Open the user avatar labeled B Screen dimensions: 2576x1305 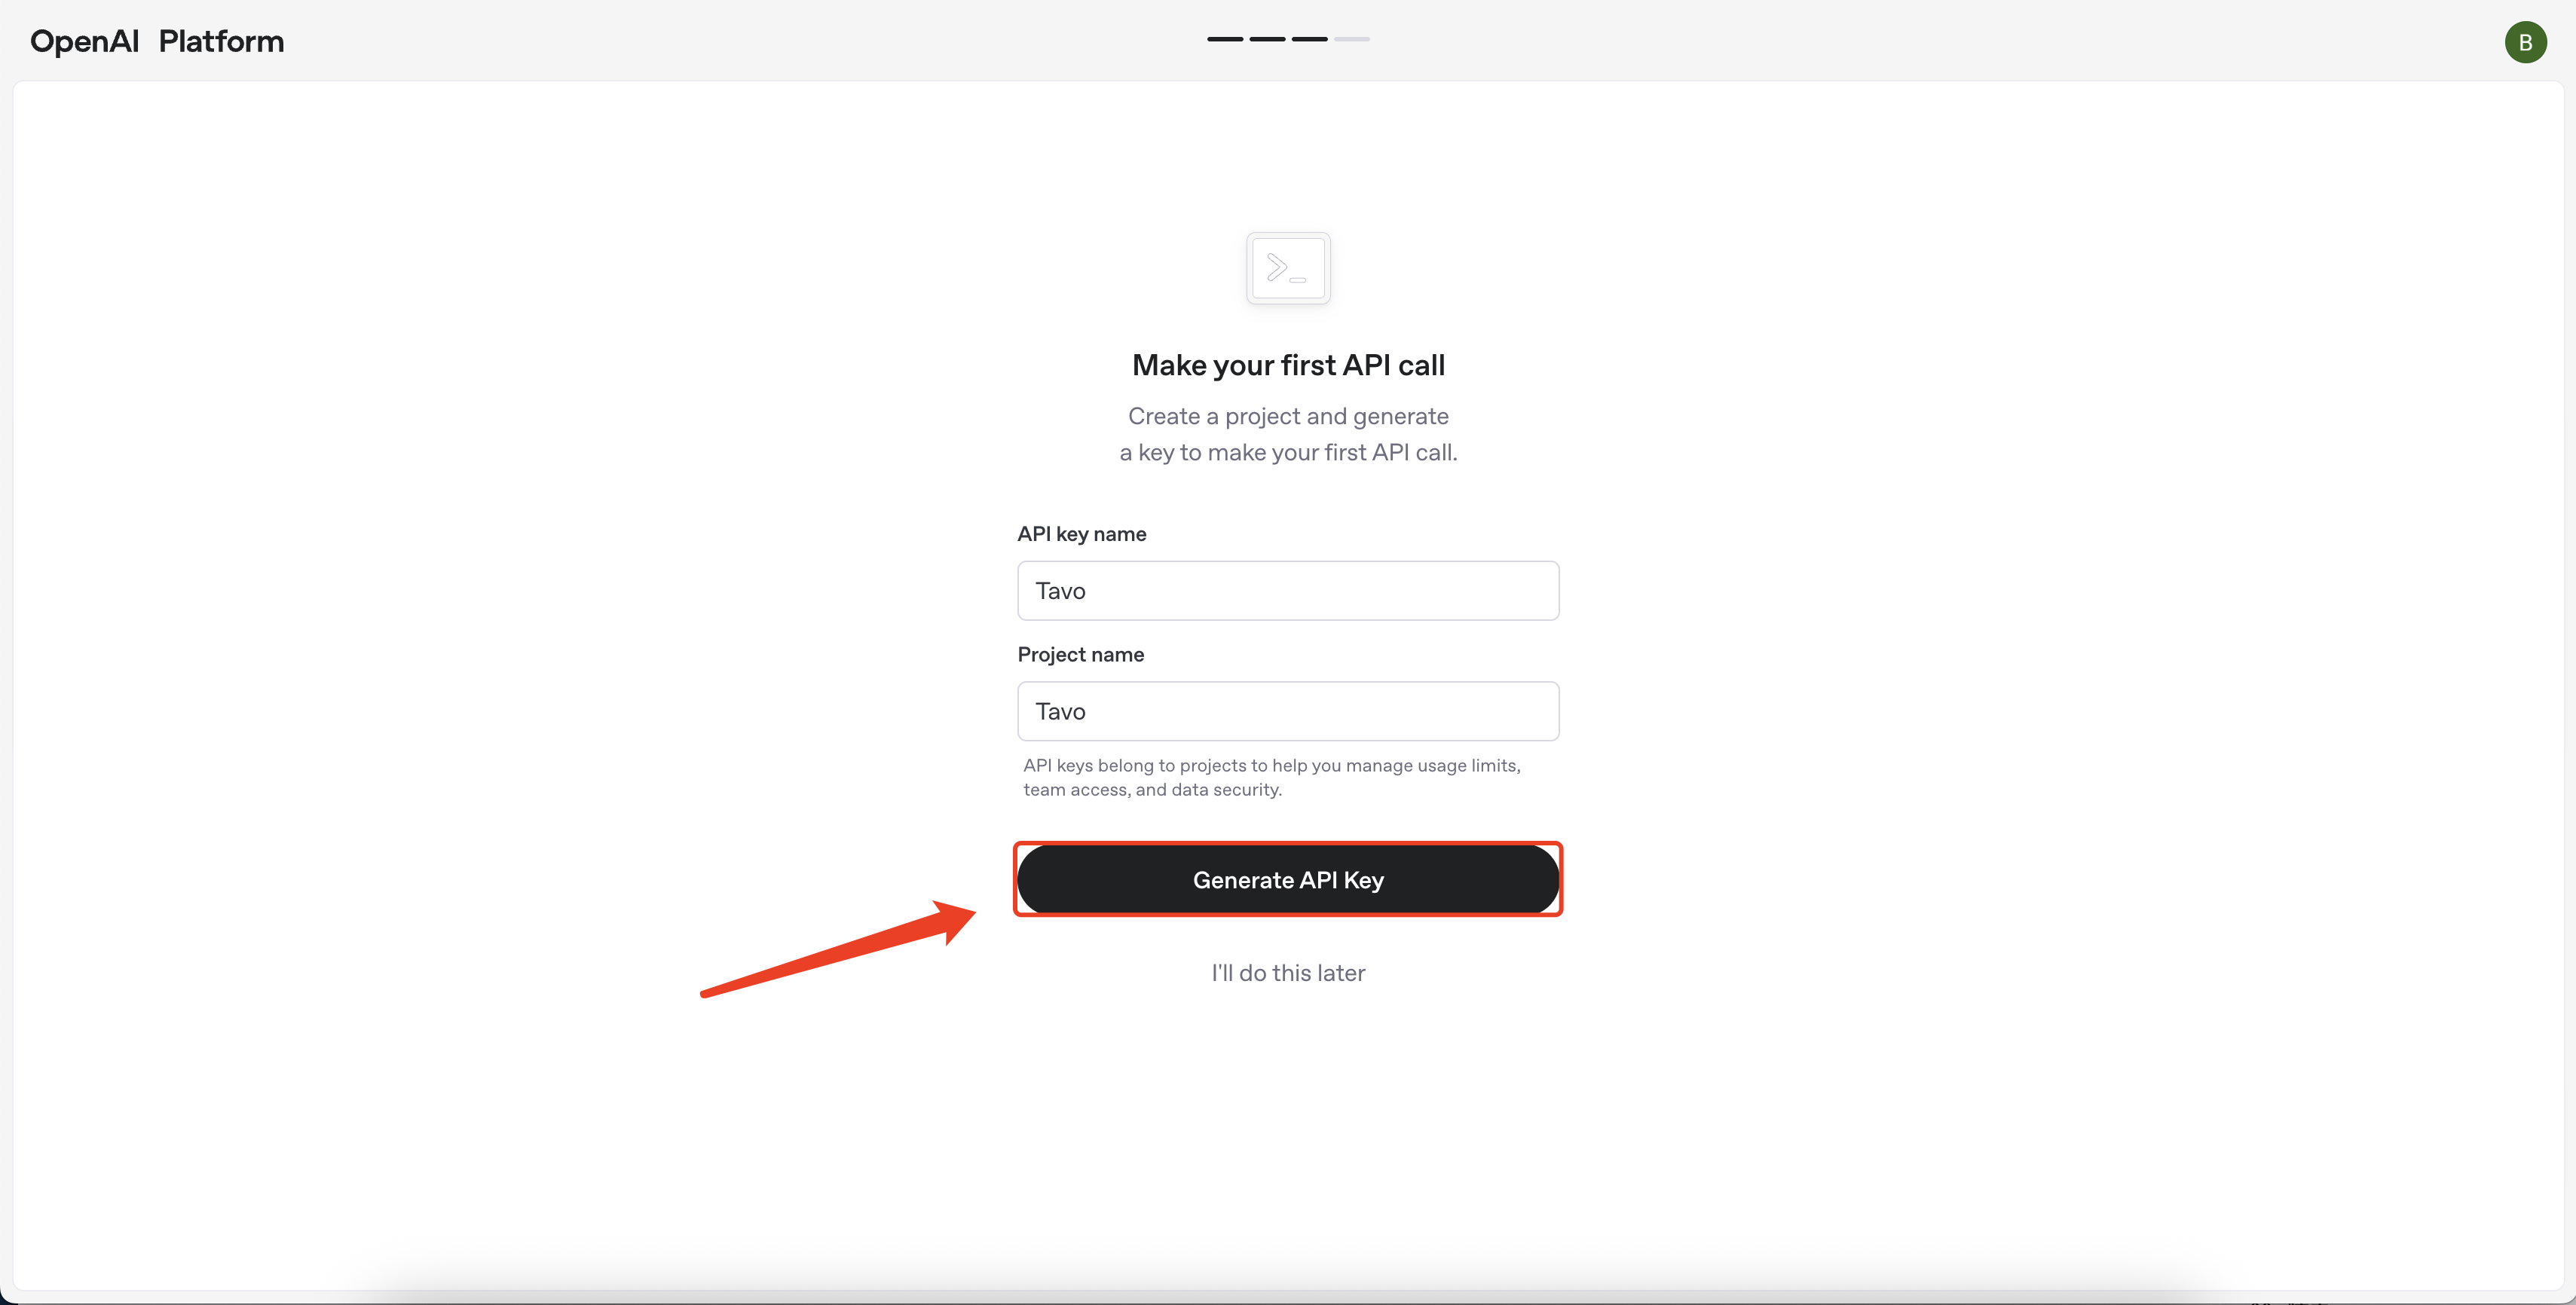click(x=2525, y=42)
